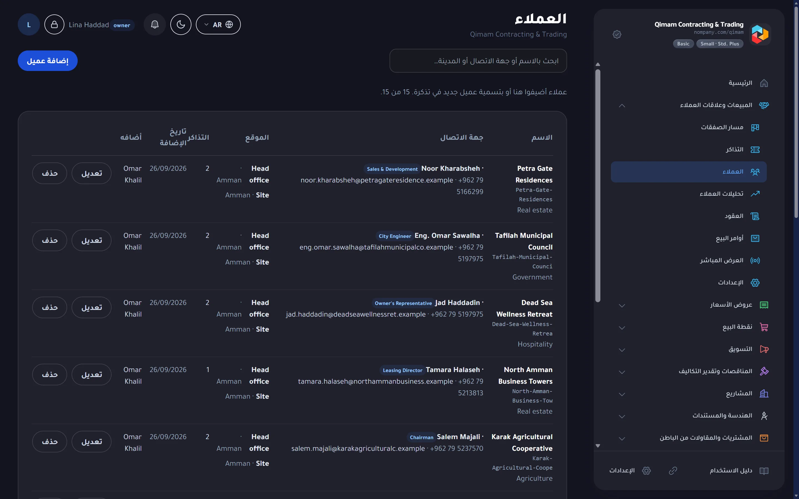The image size is (799, 499).
Task: Open أوامر البيع sales orders
Action: coord(689,238)
